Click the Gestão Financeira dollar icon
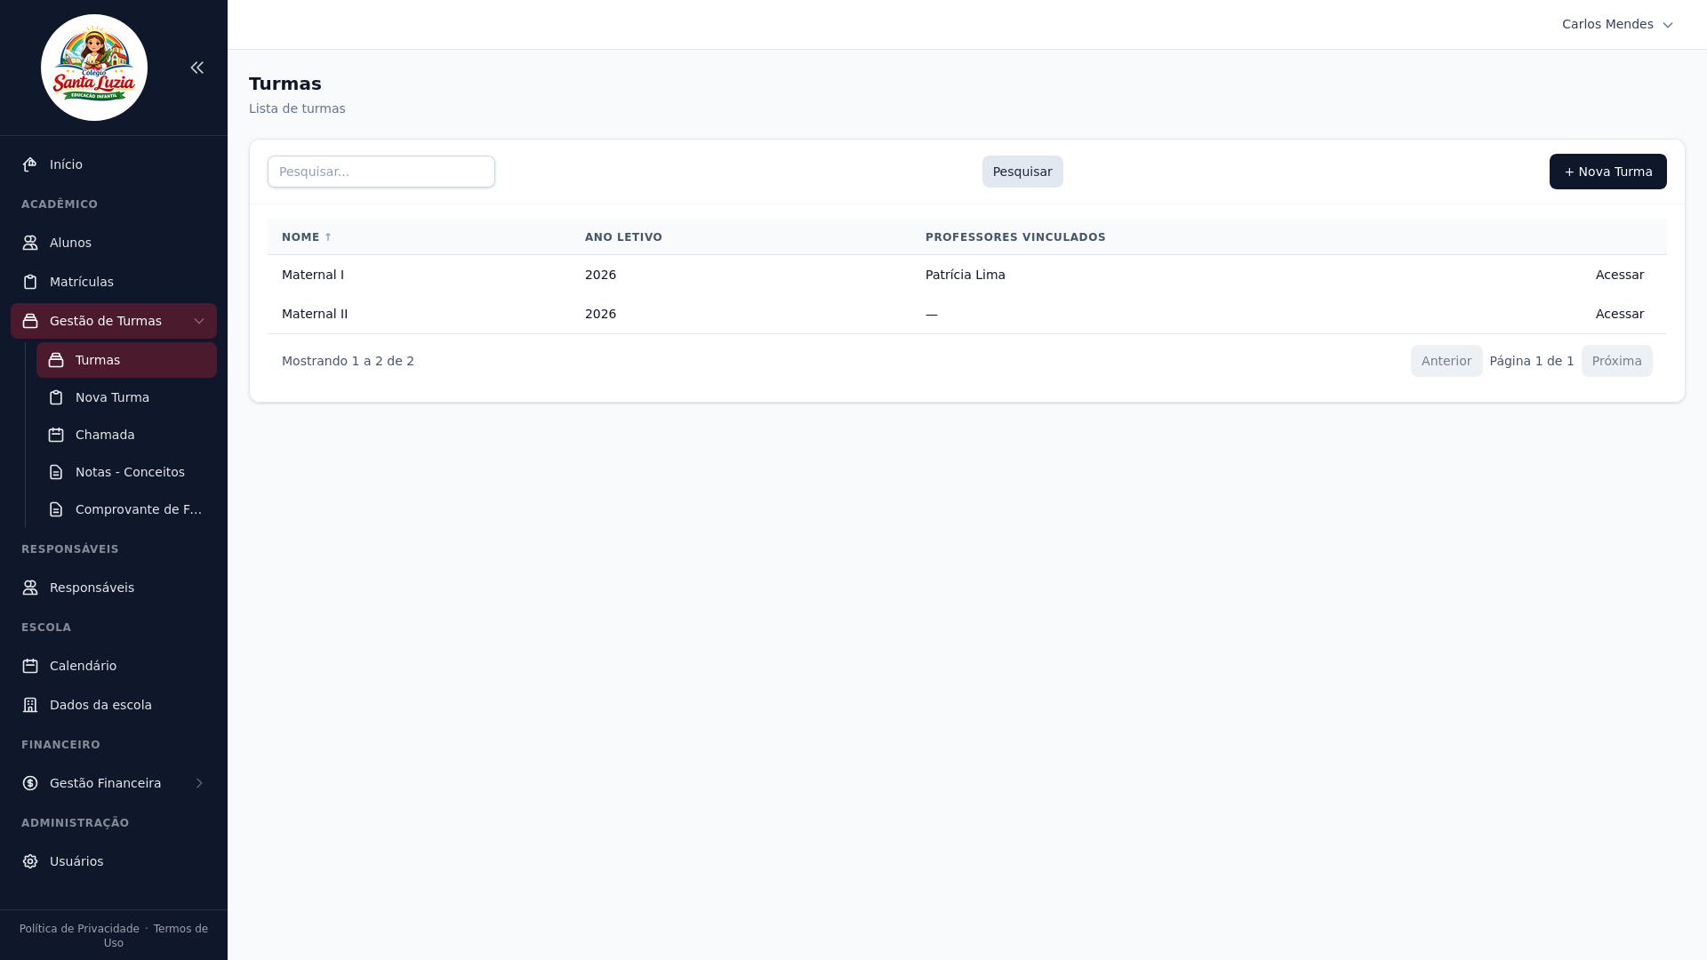1707x960 pixels. pos(30,783)
